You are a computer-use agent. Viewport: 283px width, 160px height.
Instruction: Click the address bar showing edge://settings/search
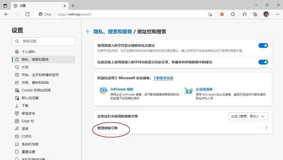(x=125, y=14)
